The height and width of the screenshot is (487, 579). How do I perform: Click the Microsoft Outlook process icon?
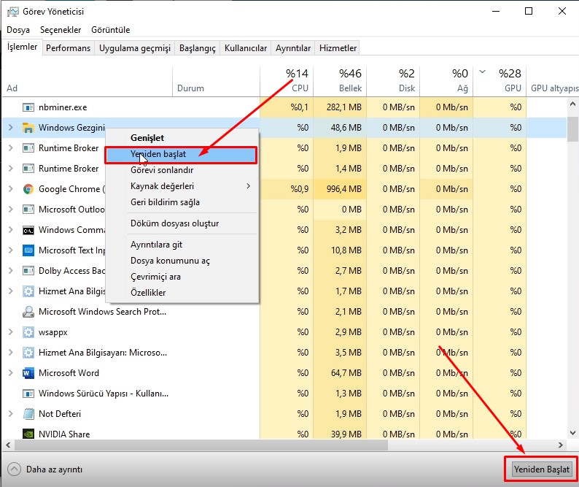pyautogui.click(x=28, y=210)
